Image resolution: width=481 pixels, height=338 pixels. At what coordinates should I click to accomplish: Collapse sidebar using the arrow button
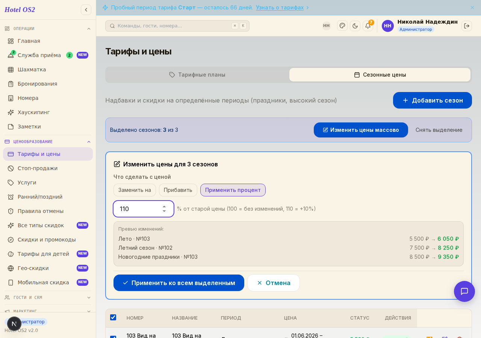pyautogui.click(x=86, y=10)
